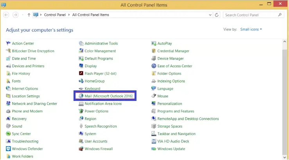Select the Sync Center green icon
This screenshot has height=160, width=289.
(x=8, y=134)
